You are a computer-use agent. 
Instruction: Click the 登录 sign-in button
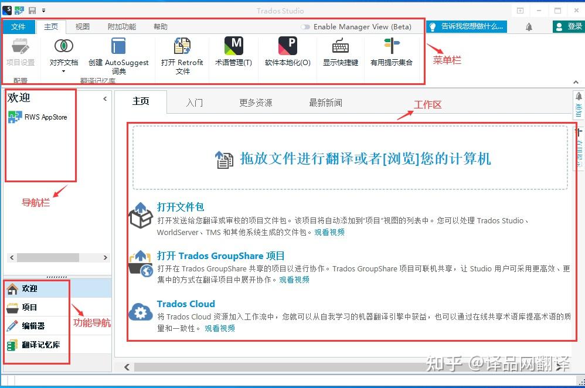tap(568, 26)
